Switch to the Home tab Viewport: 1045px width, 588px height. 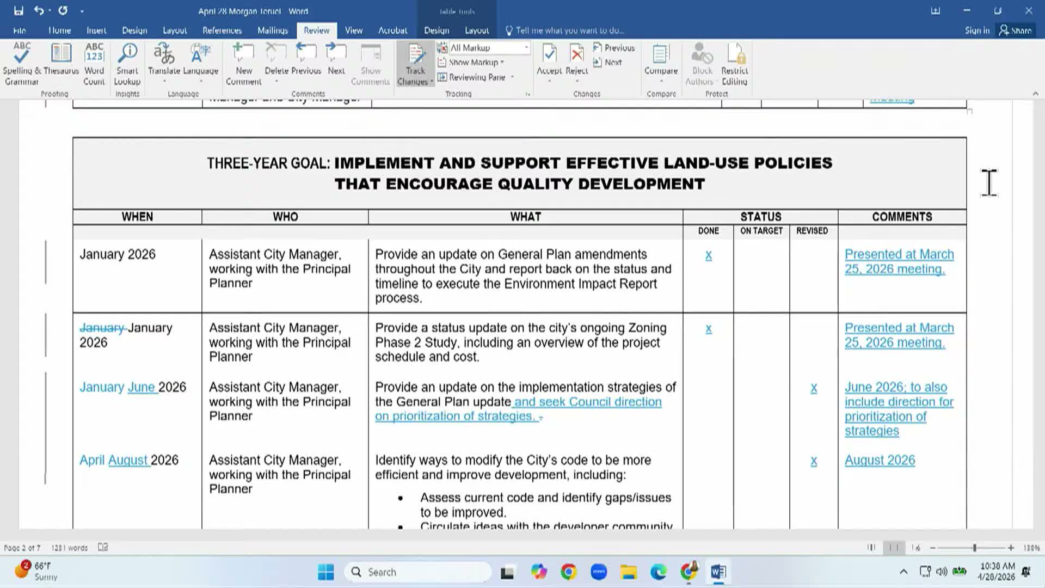[59, 30]
